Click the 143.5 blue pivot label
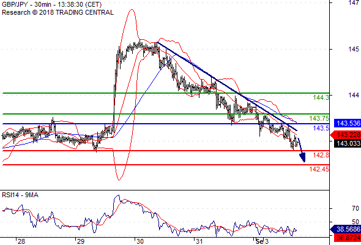This screenshot has height=245, width=361. pyautogui.click(x=321, y=128)
